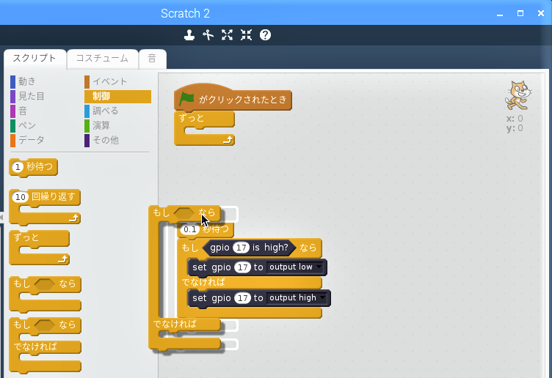Click the cat sprite thumbnail in the script area
Image resolution: width=552 pixels, height=378 pixels.
(517, 95)
